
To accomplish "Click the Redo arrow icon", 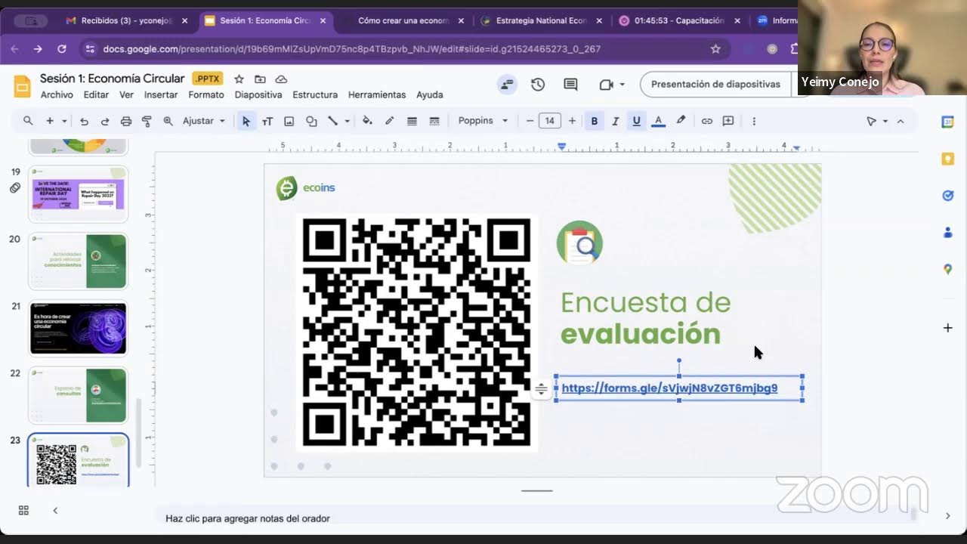I will [105, 121].
